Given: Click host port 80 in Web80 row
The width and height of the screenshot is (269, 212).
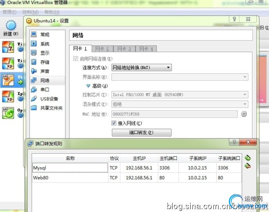Looking at the screenshot, I should (x=168, y=178).
